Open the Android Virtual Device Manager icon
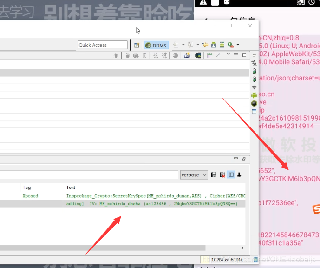Viewport: 320px width, 268px height. 222,45
